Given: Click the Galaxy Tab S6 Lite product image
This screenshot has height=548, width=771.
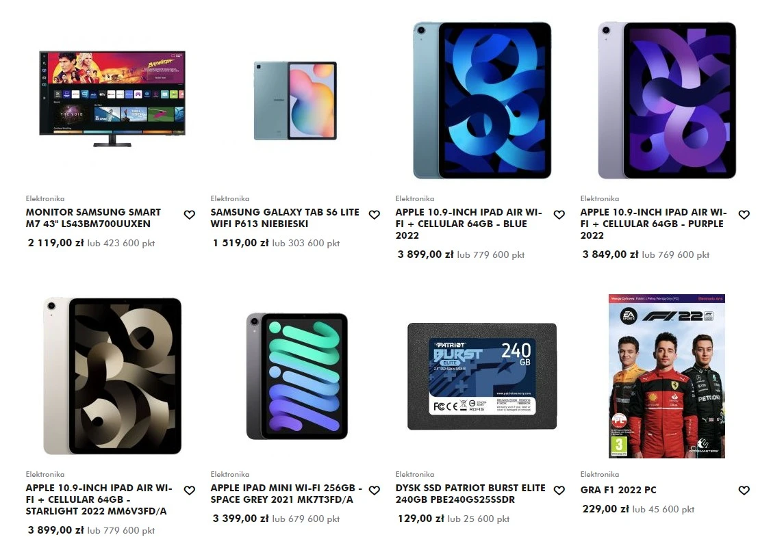Looking at the screenshot, I should pyautogui.click(x=296, y=101).
